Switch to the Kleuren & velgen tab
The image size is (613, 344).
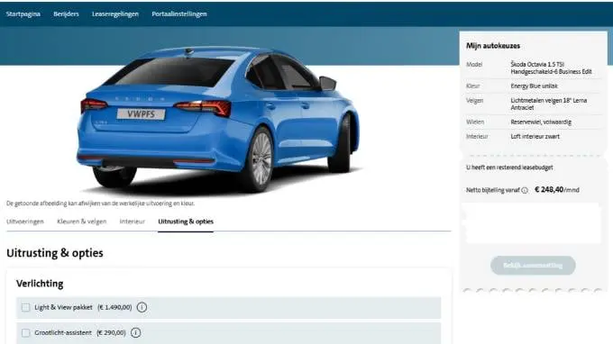coord(82,222)
